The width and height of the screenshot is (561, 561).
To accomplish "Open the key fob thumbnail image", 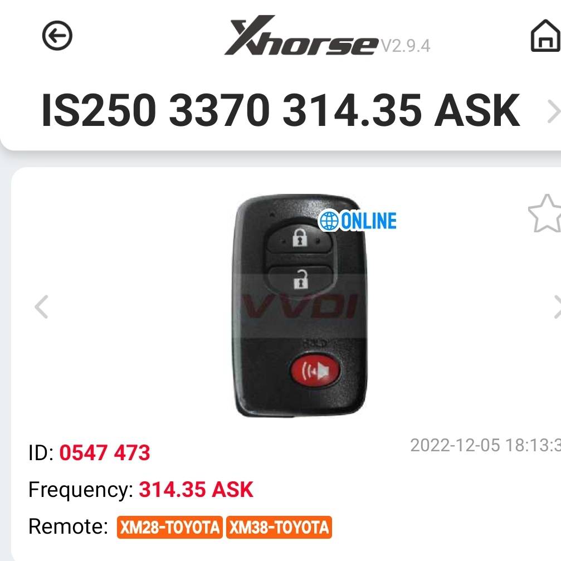I will (300, 305).
